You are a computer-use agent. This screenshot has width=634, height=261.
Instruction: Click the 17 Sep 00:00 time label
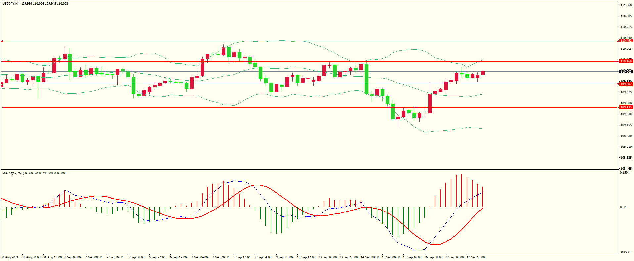[x=455, y=257]
